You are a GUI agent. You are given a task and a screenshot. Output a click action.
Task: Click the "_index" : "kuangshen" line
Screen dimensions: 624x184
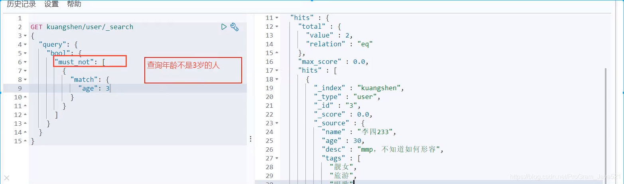click(x=359, y=88)
